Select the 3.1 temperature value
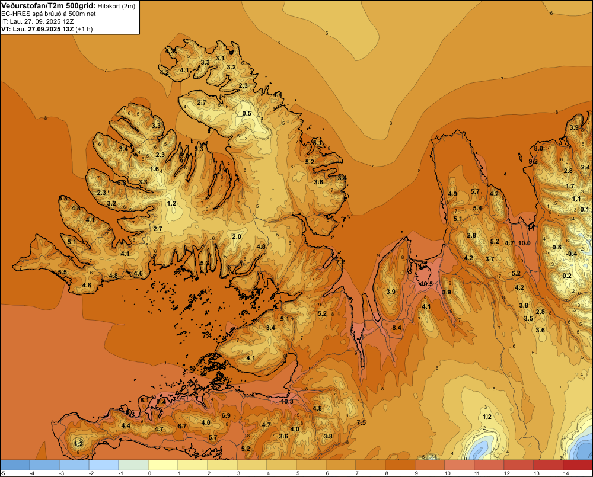 (x=220, y=58)
